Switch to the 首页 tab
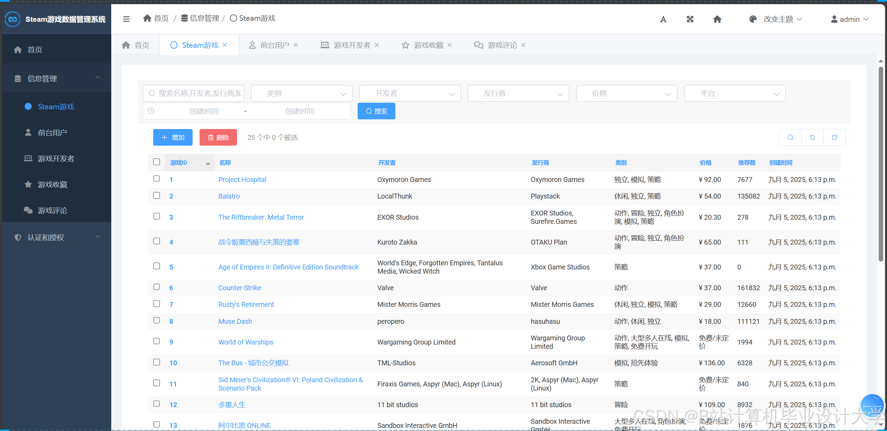 [136, 45]
